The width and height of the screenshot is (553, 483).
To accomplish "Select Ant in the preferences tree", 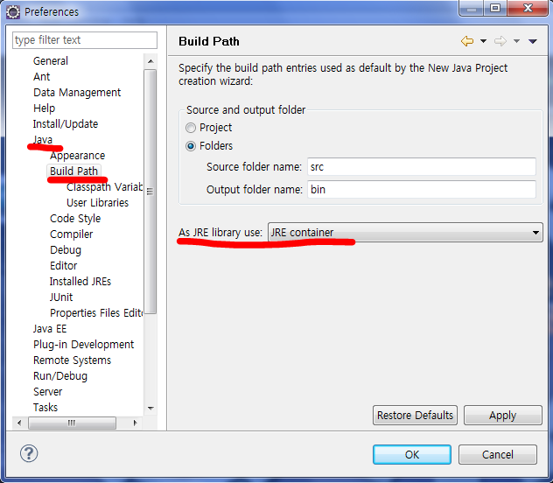I will pyautogui.click(x=42, y=76).
